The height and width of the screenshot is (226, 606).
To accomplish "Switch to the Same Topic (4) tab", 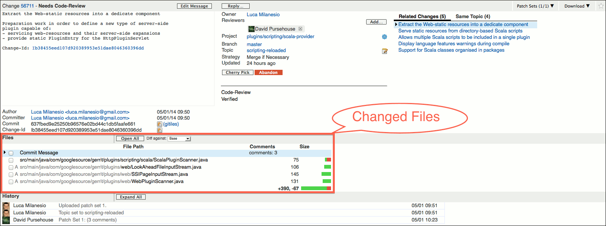I will (x=472, y=17).
